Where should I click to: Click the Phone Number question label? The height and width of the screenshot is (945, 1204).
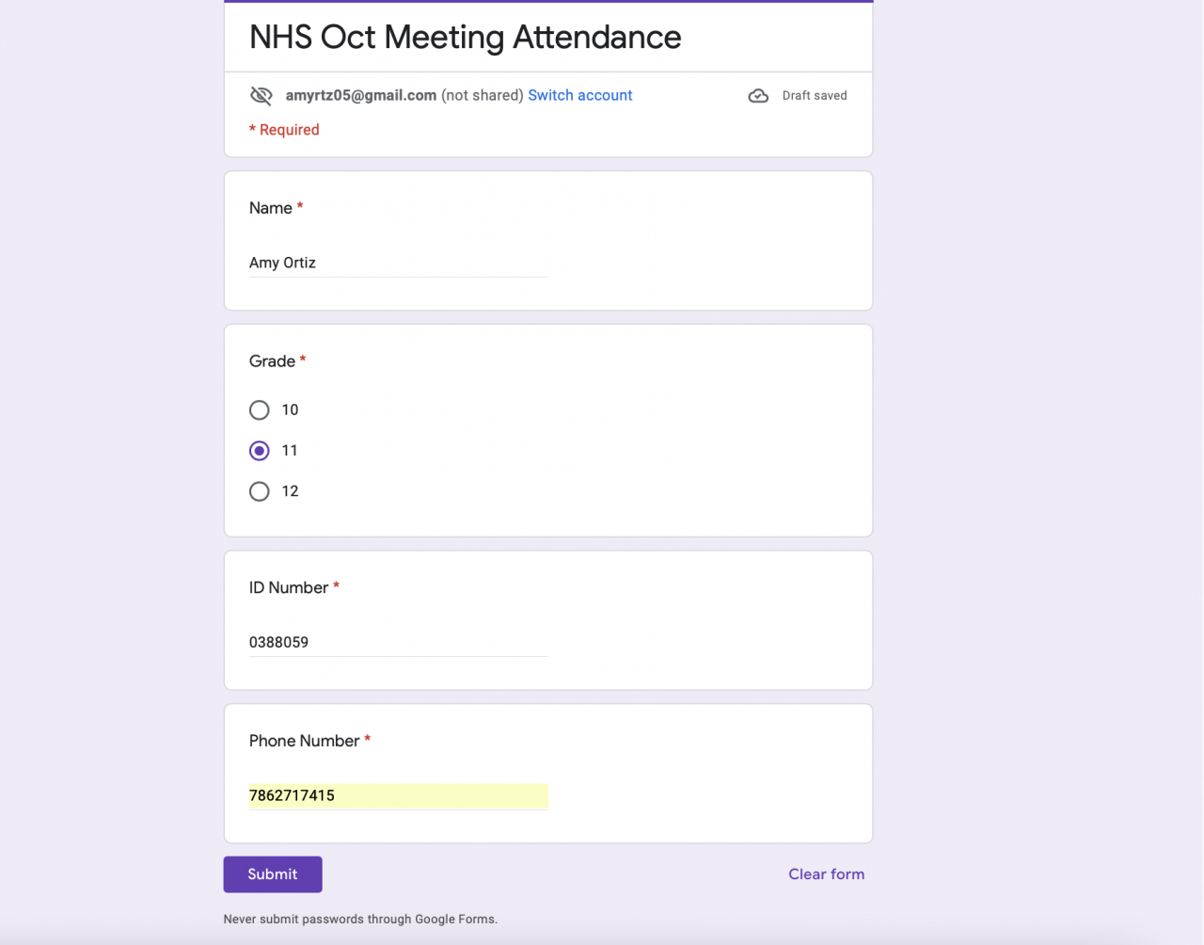[304, 741]
